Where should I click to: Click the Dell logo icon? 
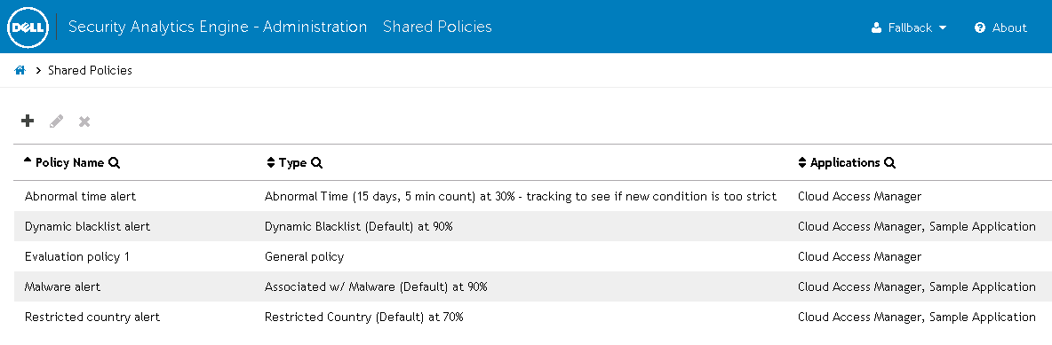coord(28,27)
